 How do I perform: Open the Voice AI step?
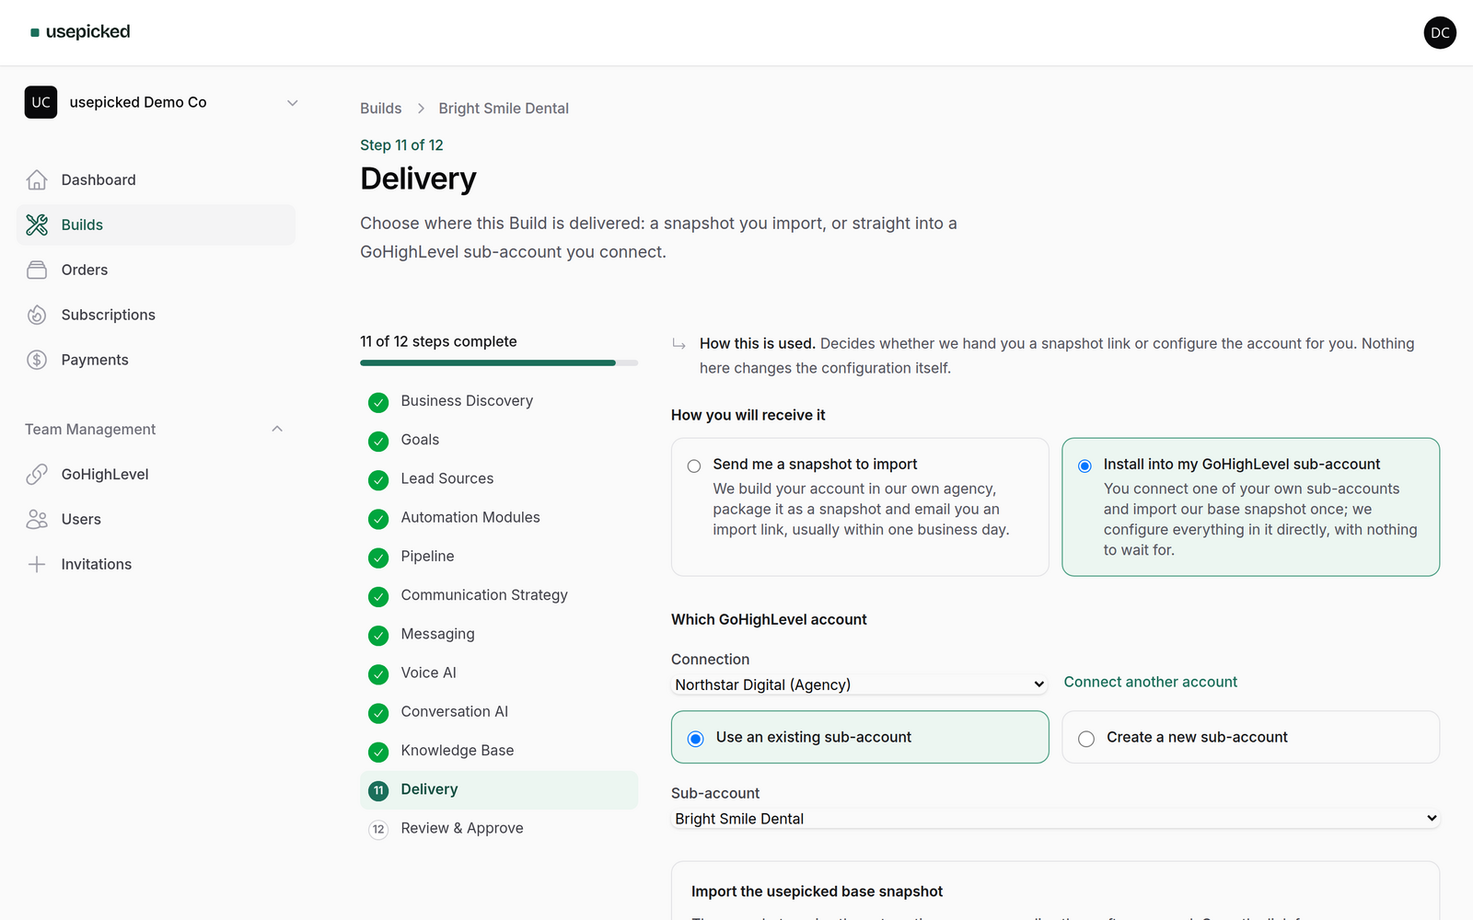point(499,673)
